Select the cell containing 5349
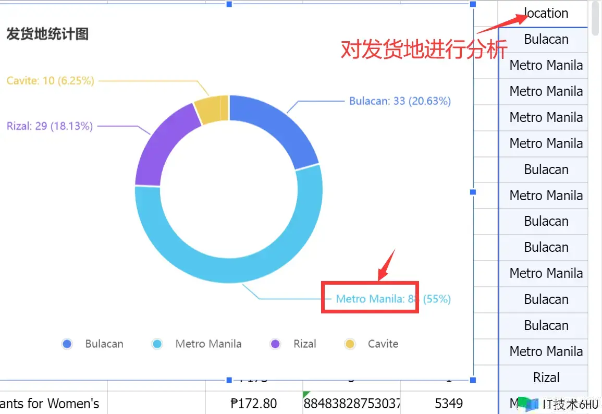Screen dimensions: 602x414 click(449, 403)
